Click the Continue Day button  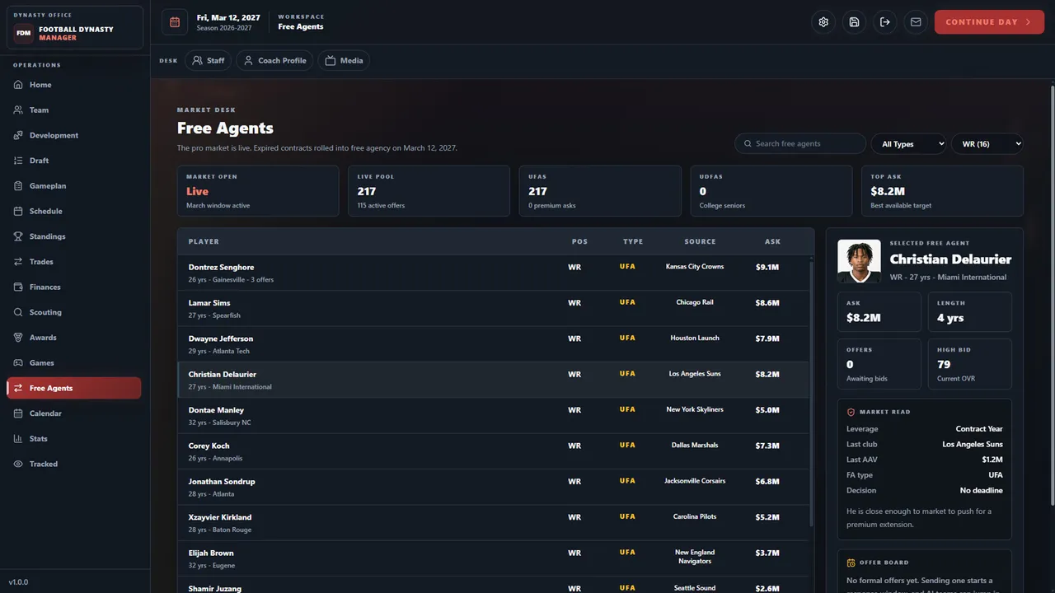point(989,22)
